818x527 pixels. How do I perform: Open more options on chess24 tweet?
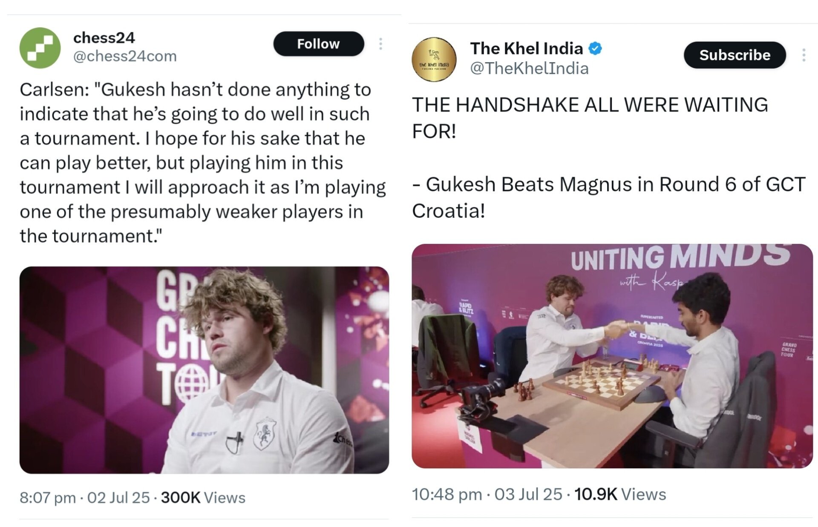tap(380, 44)
